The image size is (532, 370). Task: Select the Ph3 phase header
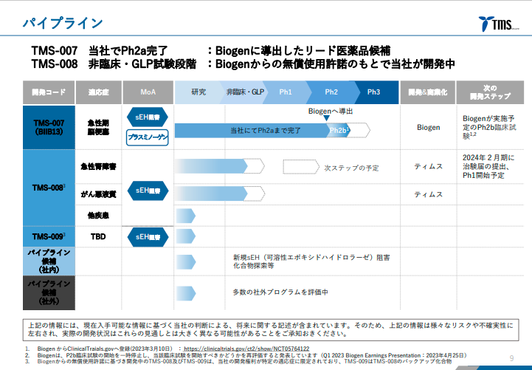(x=373, y=92)
